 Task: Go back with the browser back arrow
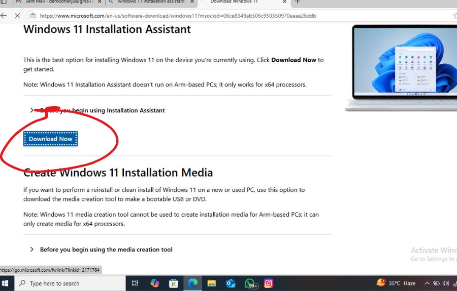click(x=4, y=16)
